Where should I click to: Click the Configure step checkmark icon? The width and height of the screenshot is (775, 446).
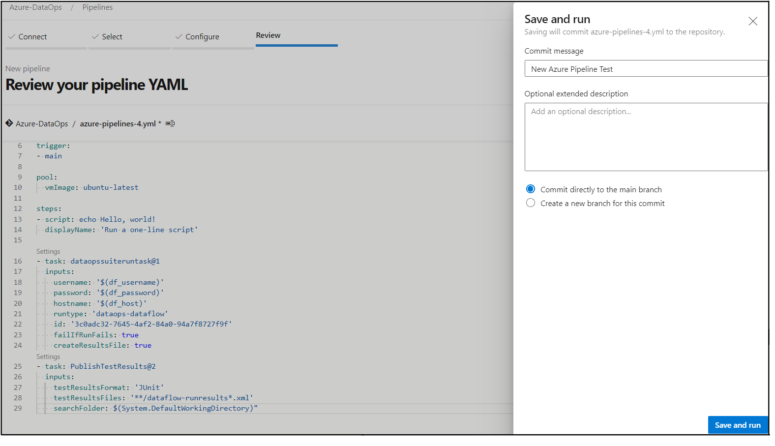point(179,37)
